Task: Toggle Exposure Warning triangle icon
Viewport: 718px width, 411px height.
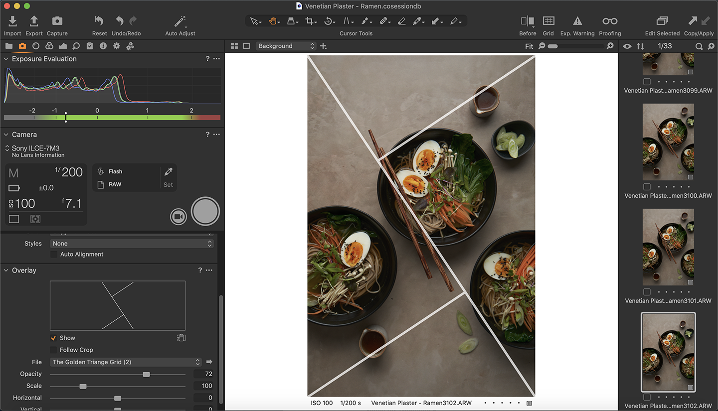Action: (x=577, y=21)
